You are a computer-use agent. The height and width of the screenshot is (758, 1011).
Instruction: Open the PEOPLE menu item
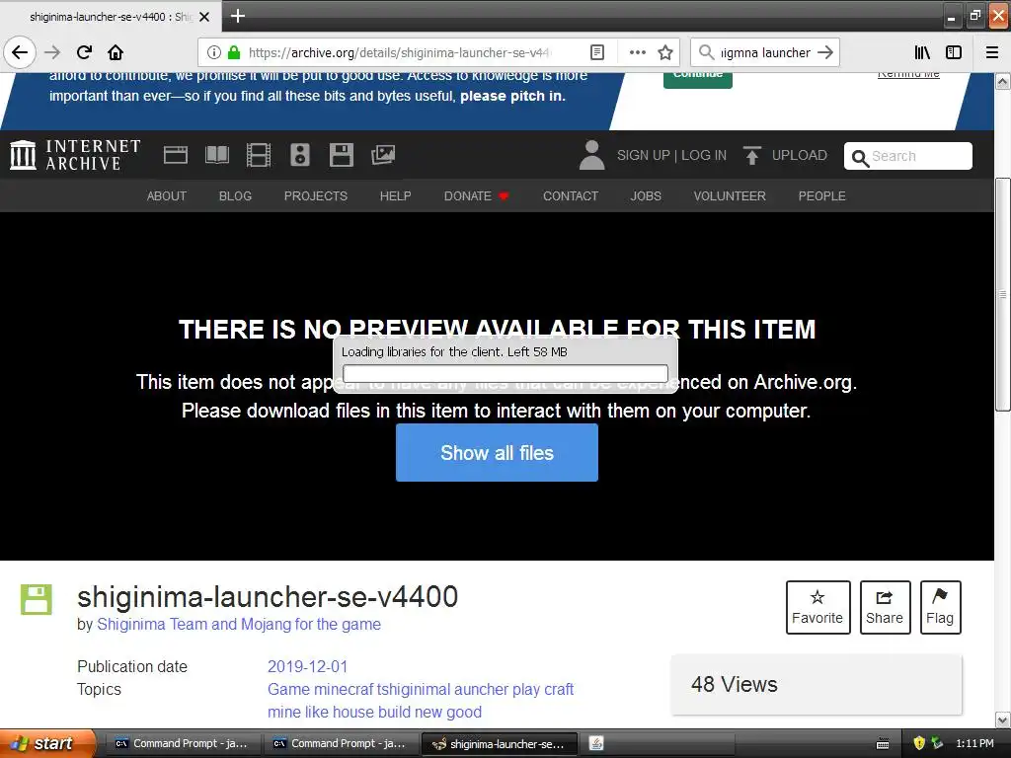(x=822, y=196)
